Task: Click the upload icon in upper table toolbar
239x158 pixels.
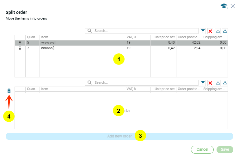Action: (225, 31)
